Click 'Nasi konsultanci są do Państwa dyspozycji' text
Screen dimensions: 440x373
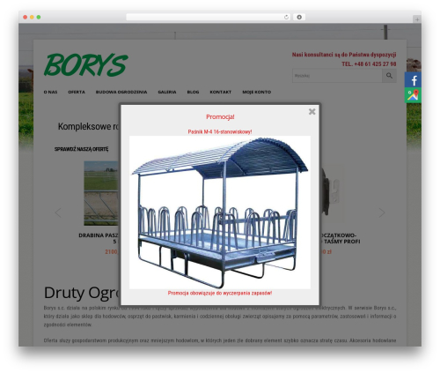click(344, 55)
